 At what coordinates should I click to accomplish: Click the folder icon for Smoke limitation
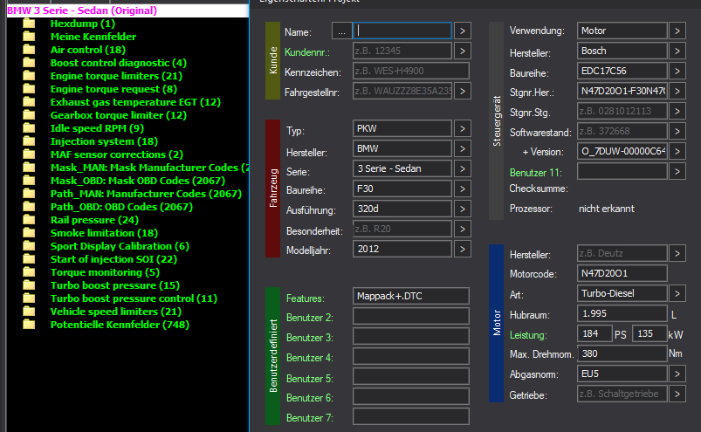(29, 233)
